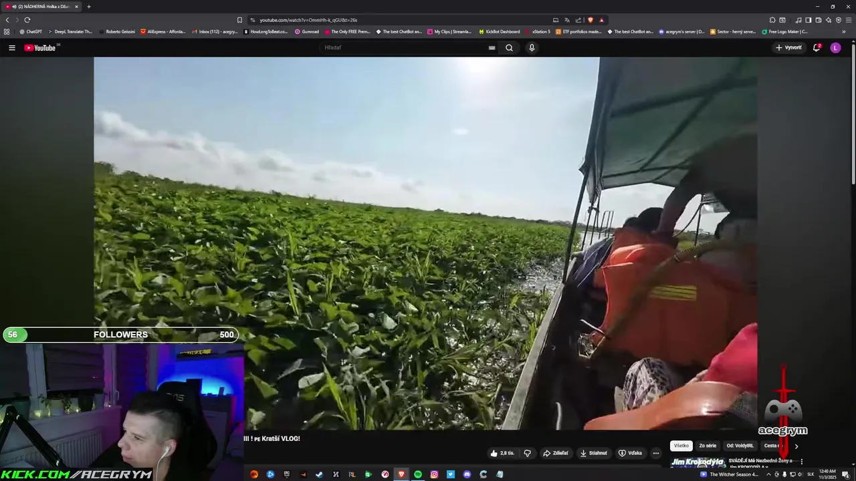
Task: Open Instagram from the taskbar
Action: tap(434, 474)
